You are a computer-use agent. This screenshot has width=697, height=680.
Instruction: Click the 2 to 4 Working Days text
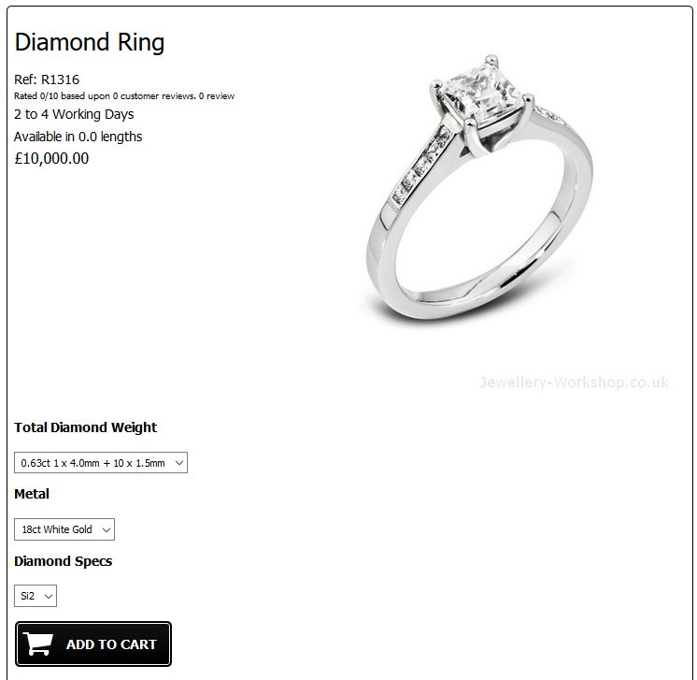tap(74, 114)
